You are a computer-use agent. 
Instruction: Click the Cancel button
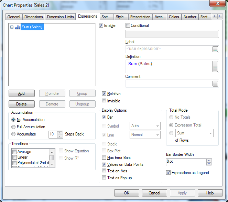[154, 193]
